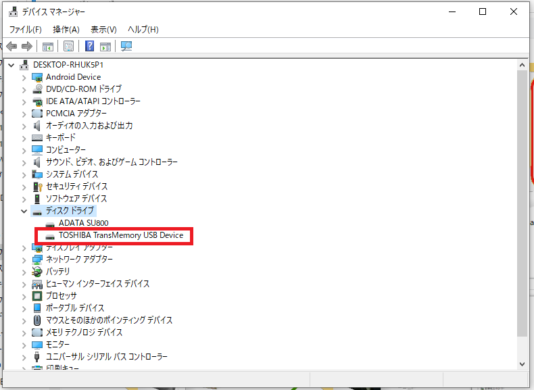Viewport: 534px width, 390px height.
Task: Select TOSHIBA TransMemory USB Device
Action: (121, 235)
